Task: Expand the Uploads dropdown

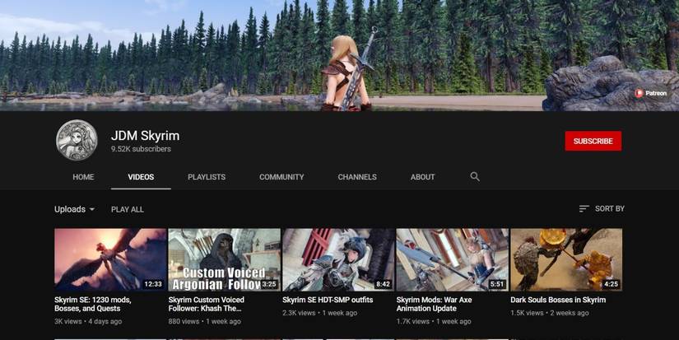Action: click(74, 209)
